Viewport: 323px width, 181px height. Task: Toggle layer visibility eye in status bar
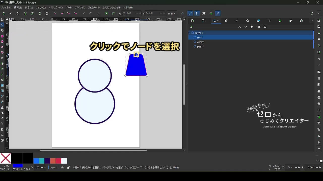[x=62, y=167]
